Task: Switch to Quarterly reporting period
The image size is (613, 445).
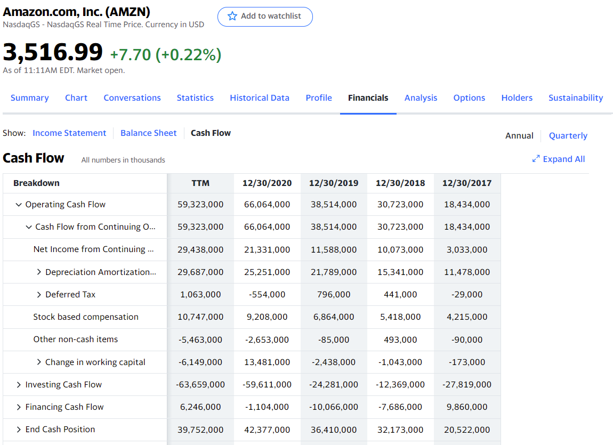Action: tap(568, 135)
